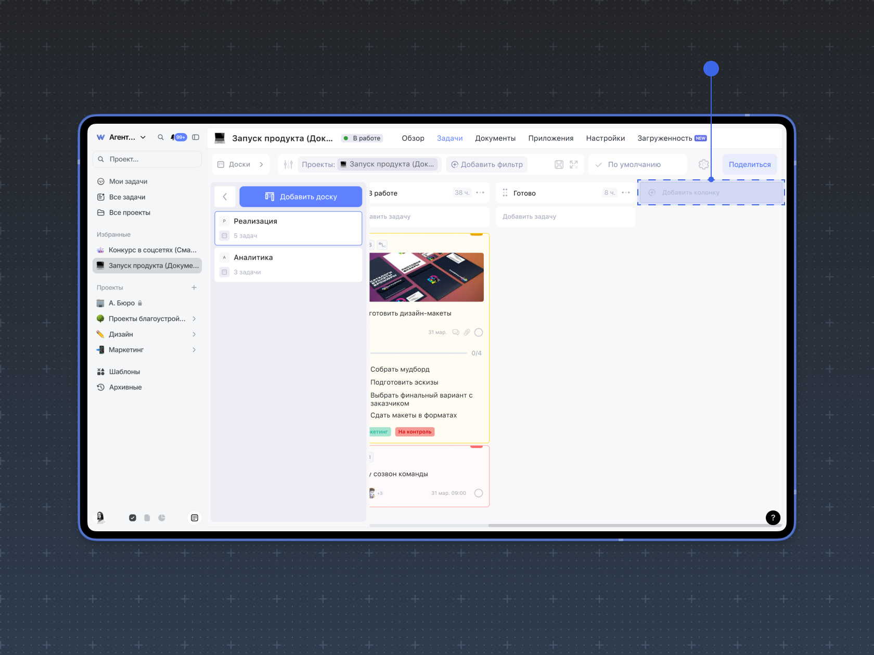Open the workspace name dropdown
The height and width of the screenshot is (655, 874).
pyautogui.click(x=143, y=137)
